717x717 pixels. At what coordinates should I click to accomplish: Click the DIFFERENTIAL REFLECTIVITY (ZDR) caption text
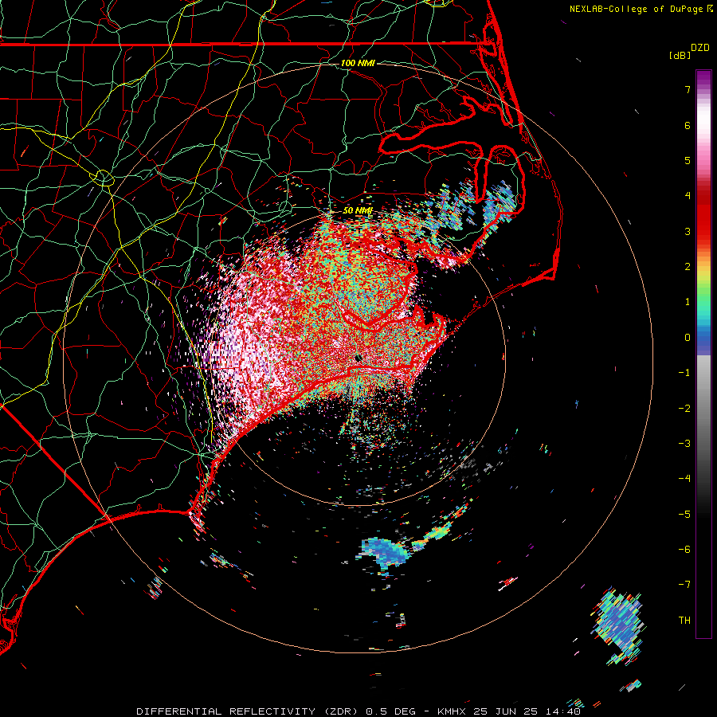pyautogui.click(x=249, y=711)
